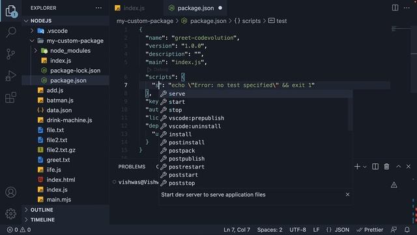Open Source Control view

click(11, 54)
